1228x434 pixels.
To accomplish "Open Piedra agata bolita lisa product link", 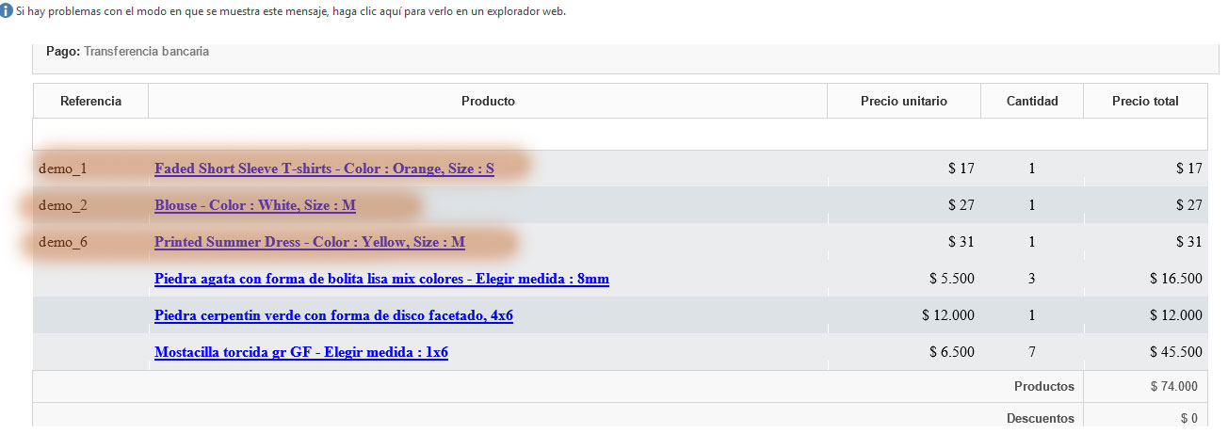I will click(x=381, y=279).
